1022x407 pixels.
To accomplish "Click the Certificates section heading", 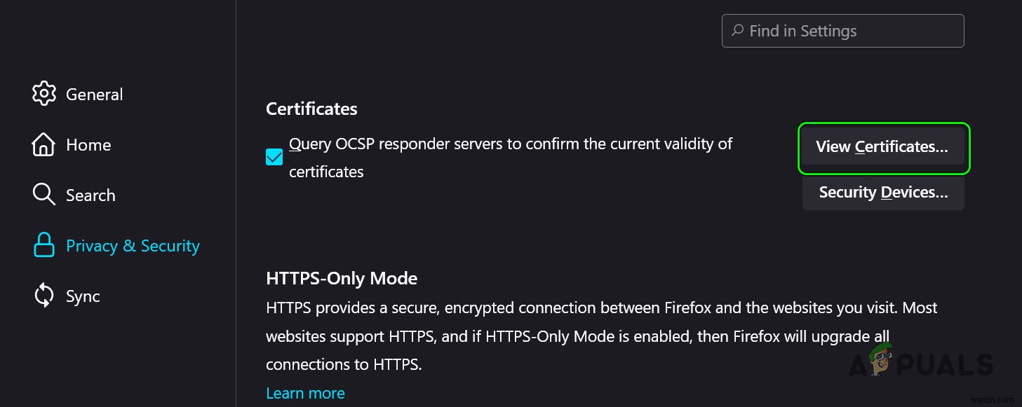I will tap(311, 109).
